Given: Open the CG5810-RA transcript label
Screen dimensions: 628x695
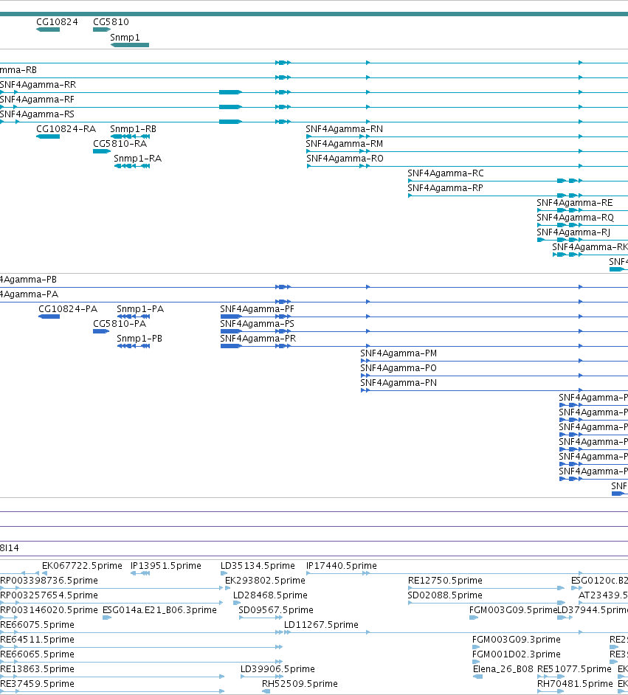Looking at the screenshot, I should tap(120, 144).
